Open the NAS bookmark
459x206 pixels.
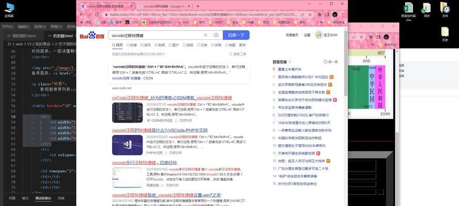tap(183, 22)
